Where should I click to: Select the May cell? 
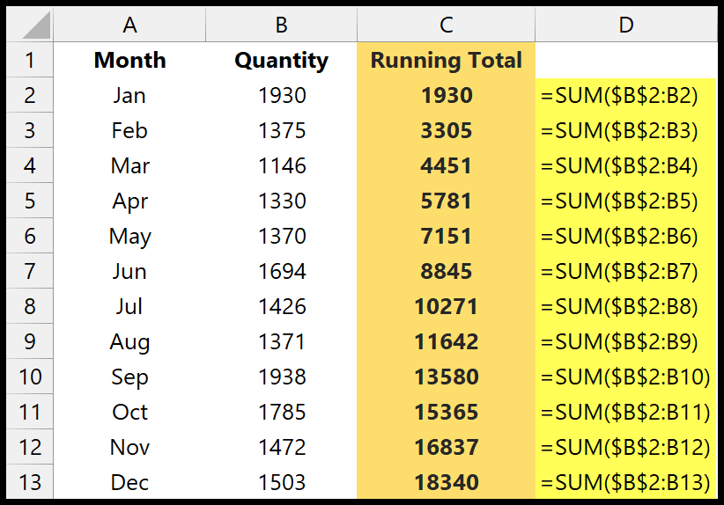(129, 236)
